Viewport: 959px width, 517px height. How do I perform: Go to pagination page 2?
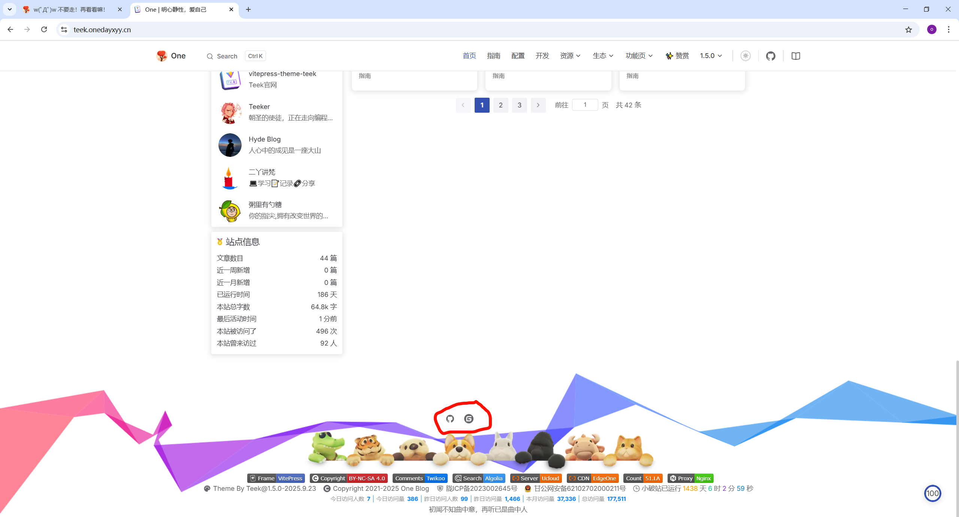point(500,105)
